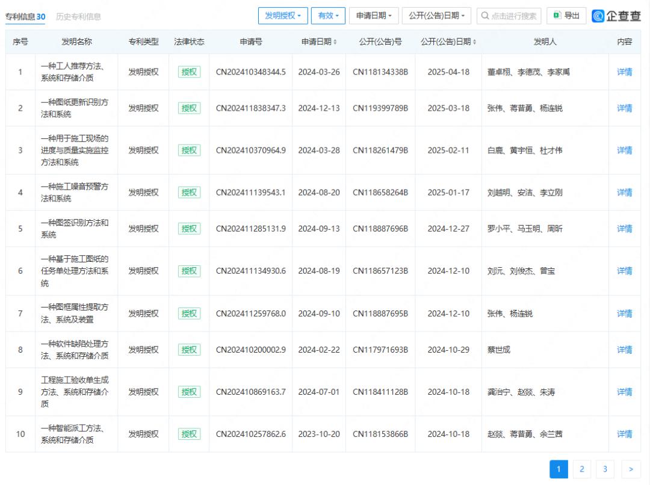Click application number CN202410869163.7

(251, 392)
